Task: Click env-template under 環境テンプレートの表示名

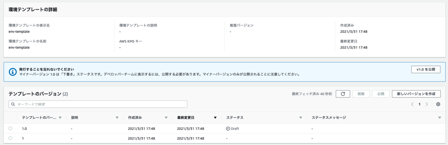Action: point(19,32)
